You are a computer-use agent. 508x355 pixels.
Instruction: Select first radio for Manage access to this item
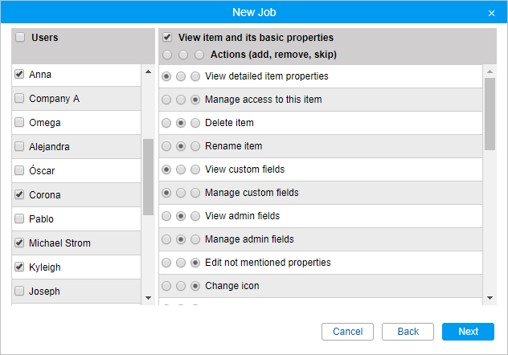[x=166, y=100]
